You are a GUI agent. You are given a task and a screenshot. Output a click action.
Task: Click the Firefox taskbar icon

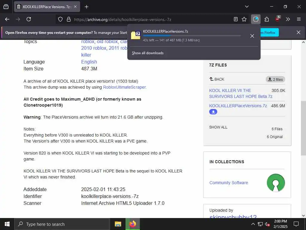point(132,224)
